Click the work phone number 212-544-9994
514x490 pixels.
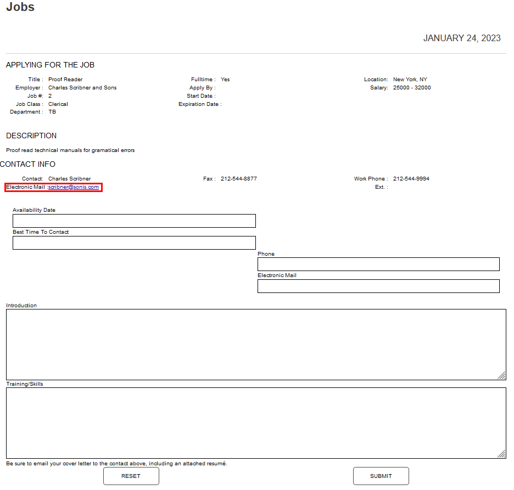click(x=411, y=178)
